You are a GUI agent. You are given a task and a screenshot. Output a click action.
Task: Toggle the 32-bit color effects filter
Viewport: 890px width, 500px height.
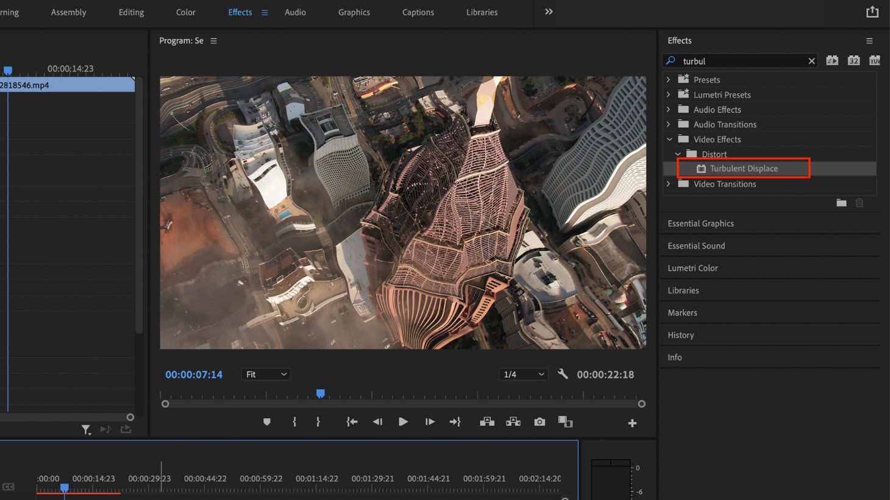(853, 60)
